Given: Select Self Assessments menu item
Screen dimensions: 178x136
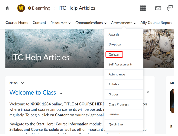Looking at the screenshot, I should point(124,65).
